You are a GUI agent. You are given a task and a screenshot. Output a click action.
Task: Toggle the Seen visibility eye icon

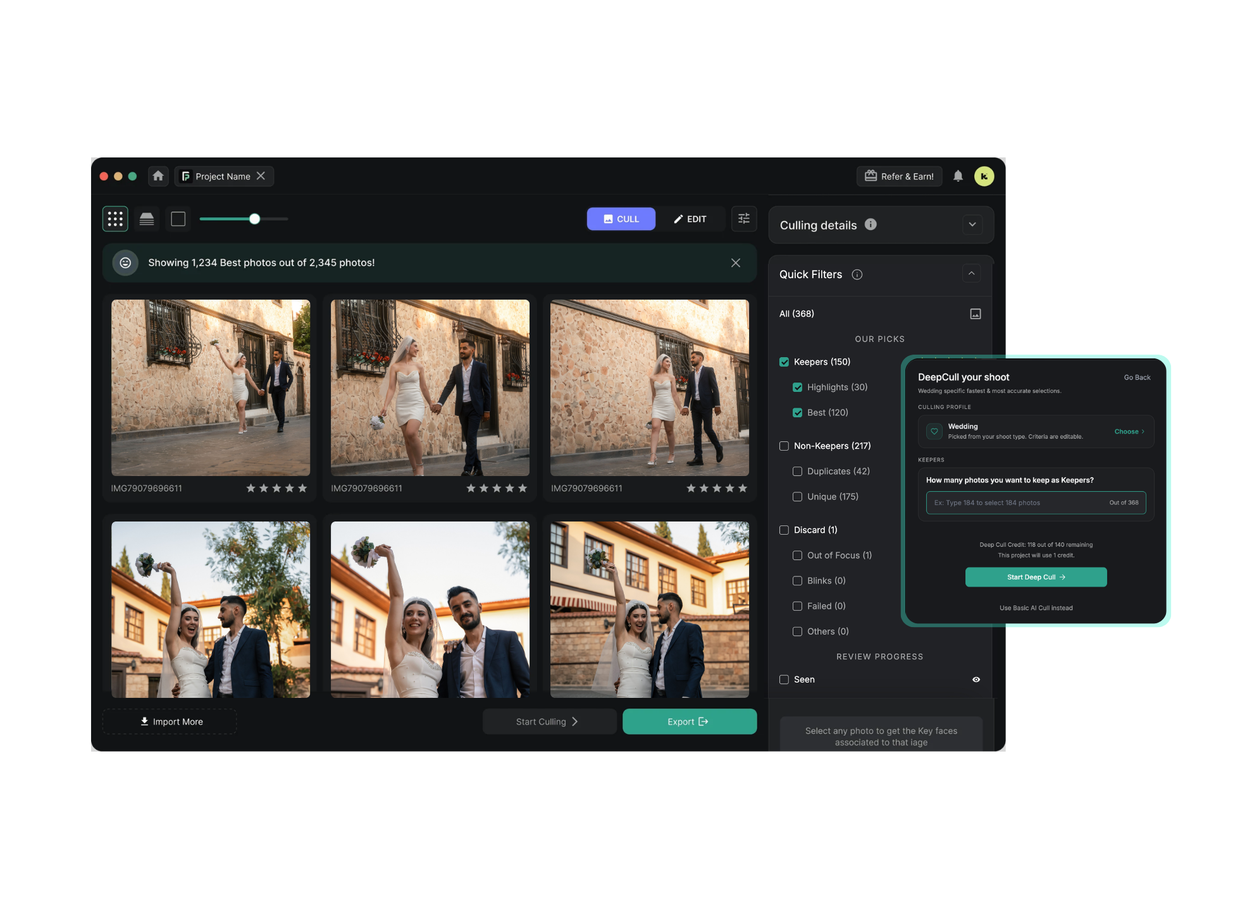(x=976, y=680)
